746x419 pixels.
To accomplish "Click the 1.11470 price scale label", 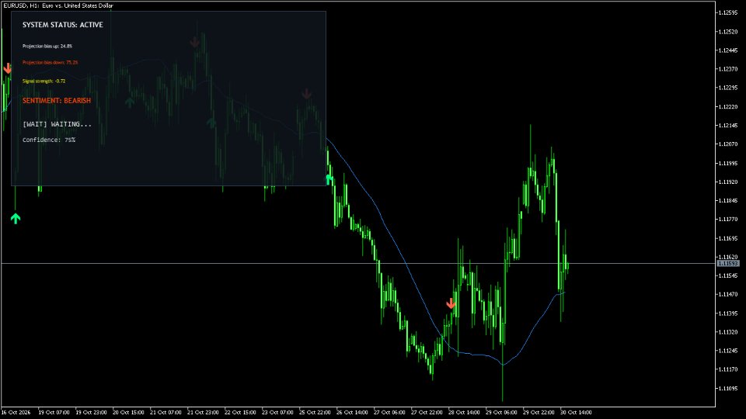I will pyautogui.click(x=727, y=295).
